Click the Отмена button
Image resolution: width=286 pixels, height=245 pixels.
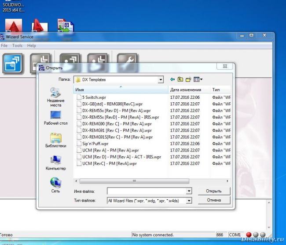(213, 200)
